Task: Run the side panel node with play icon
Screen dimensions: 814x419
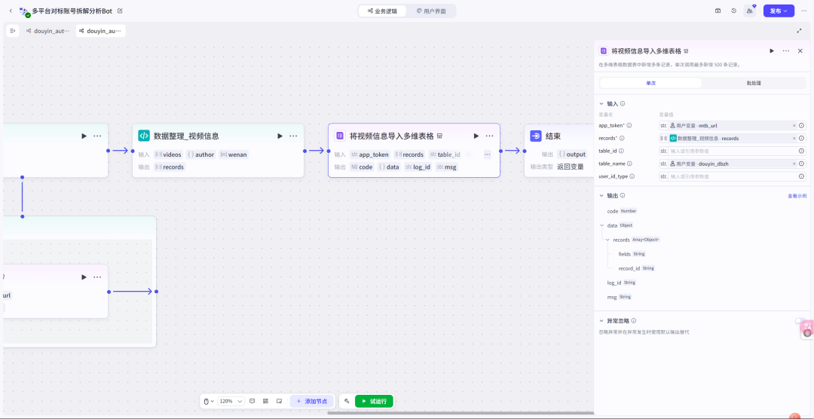Action: point(772,51)
